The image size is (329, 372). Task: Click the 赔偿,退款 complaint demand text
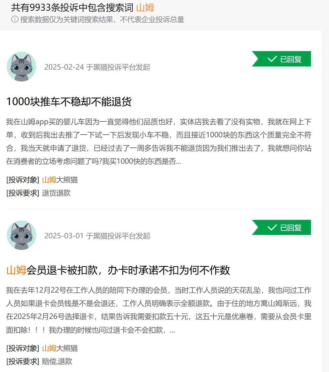(x=57, y=361)
